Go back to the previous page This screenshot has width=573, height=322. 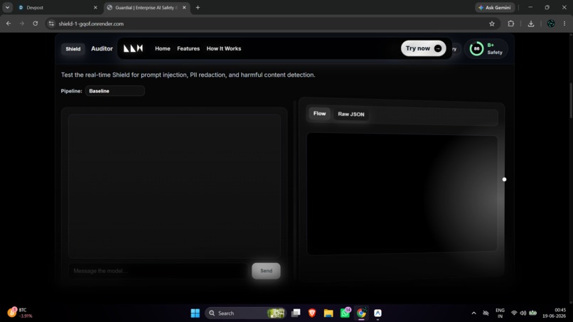coord(9,23)
